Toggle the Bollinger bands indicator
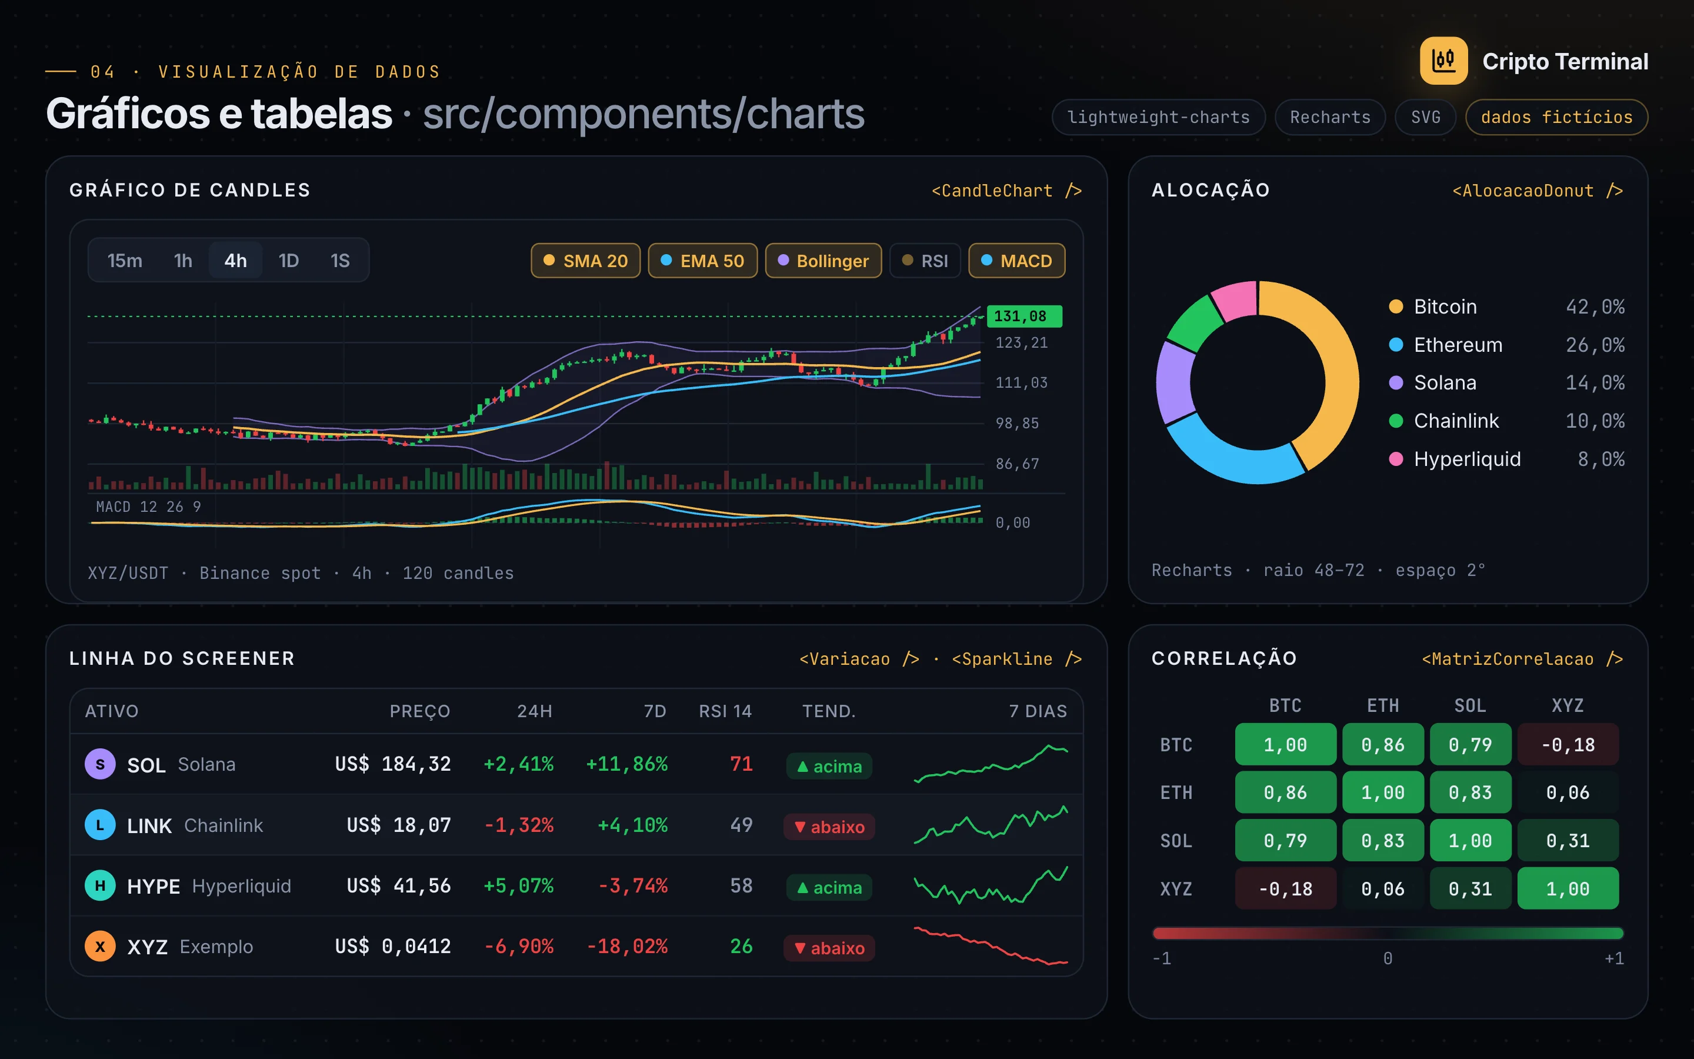Image resolution: width=1694 pixels, height=1059 pixels. pos(823,261)
